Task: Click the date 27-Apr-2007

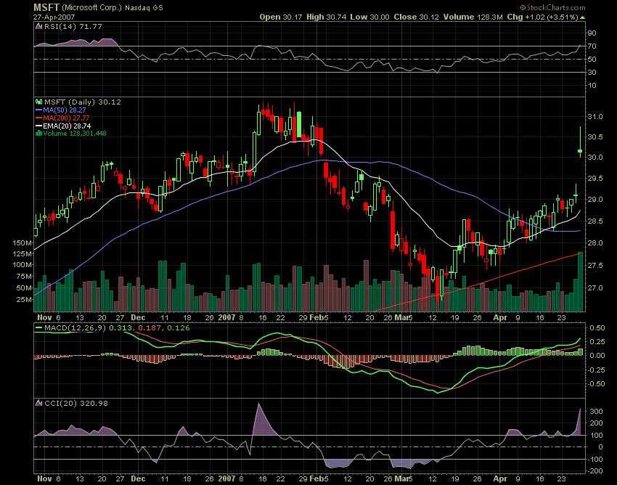Action: click(x=54, y=17)
